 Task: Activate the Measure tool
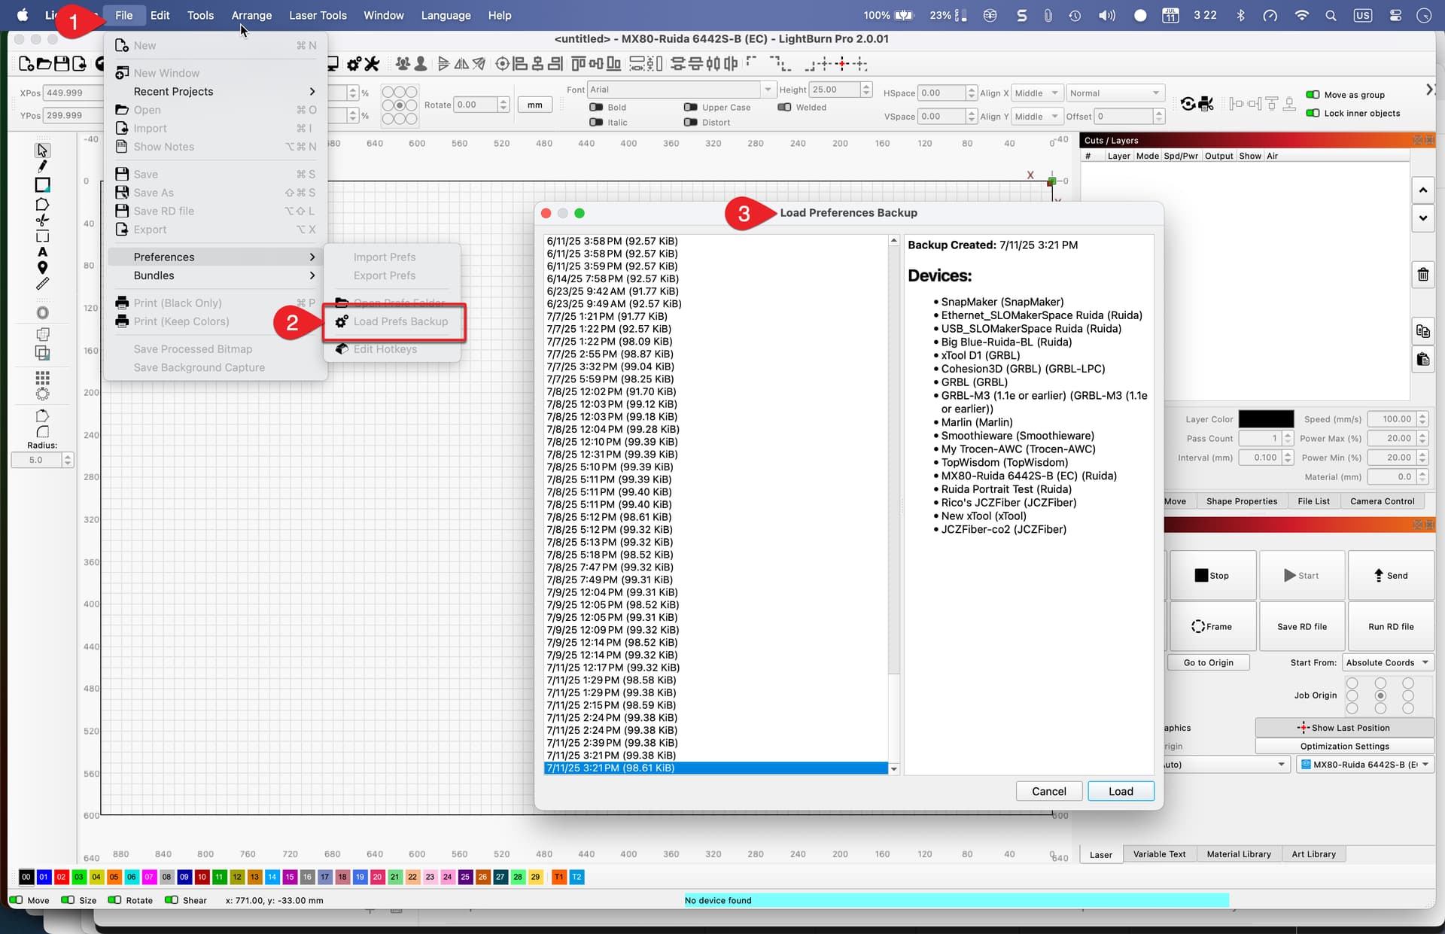pyautogui.click(x=42, y=284)
